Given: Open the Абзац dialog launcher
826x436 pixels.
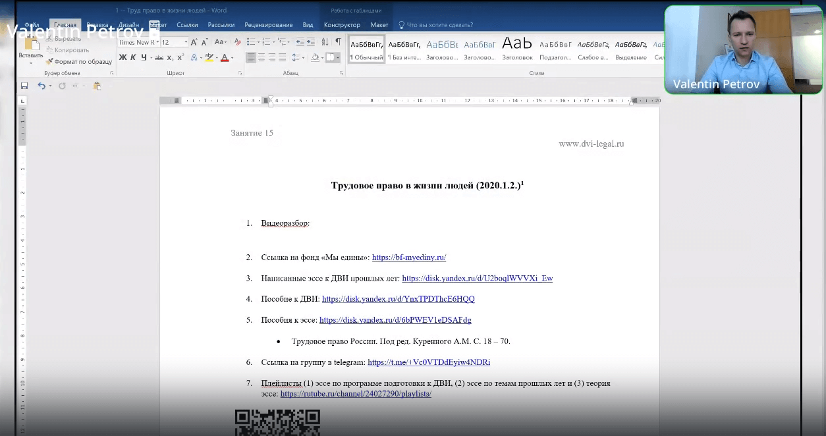Looking at the screenshot, I should [x=341, y=72].
